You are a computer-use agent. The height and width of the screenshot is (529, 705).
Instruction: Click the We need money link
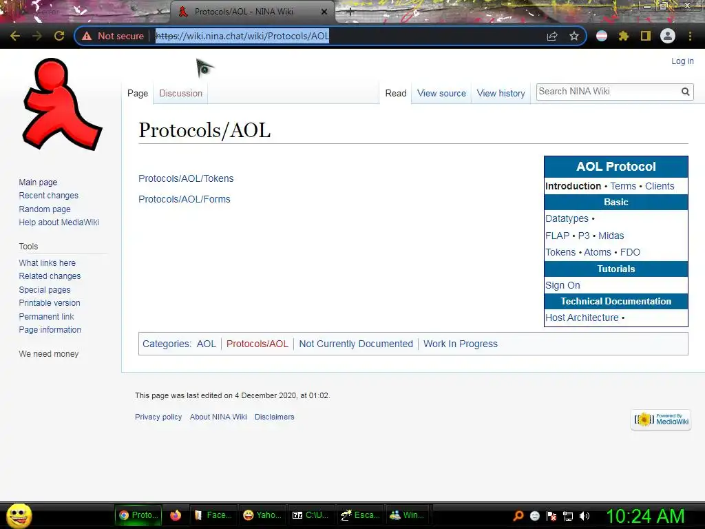(49, 354)
